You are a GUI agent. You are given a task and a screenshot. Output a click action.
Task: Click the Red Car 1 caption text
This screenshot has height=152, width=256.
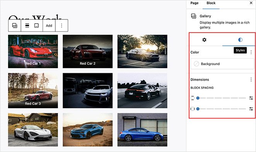(33, 64)
